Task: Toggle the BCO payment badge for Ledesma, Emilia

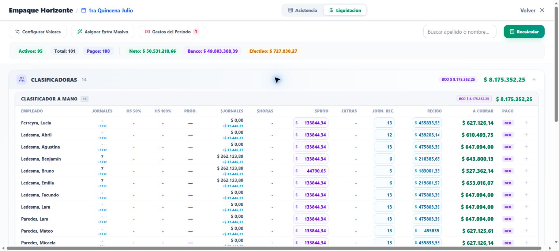Action: click(x=508, y=183)
